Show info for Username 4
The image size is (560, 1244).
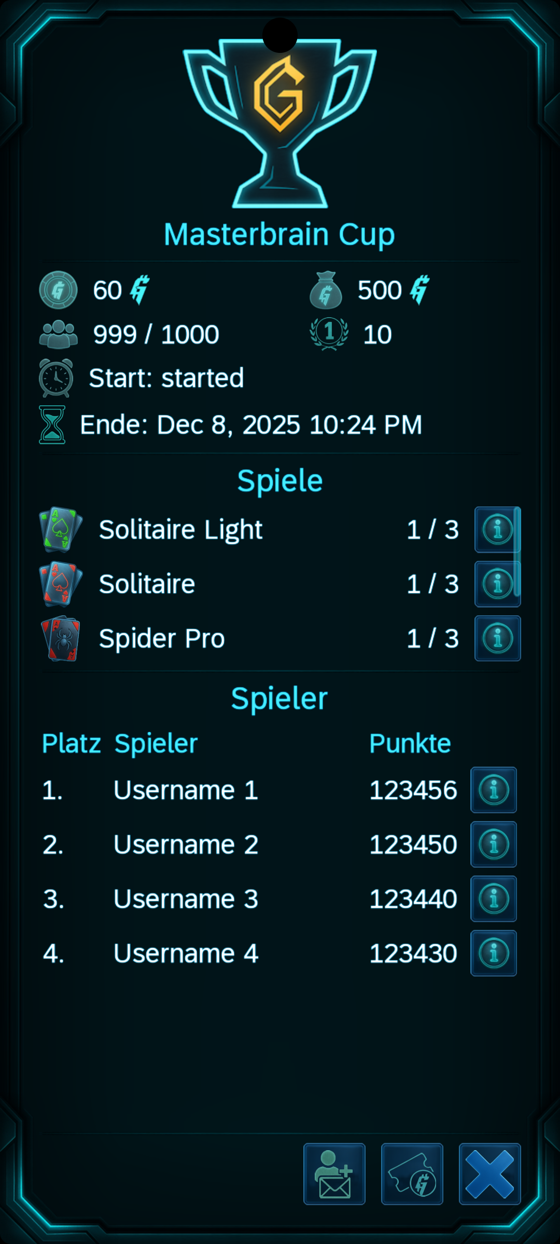click(493, 953)
